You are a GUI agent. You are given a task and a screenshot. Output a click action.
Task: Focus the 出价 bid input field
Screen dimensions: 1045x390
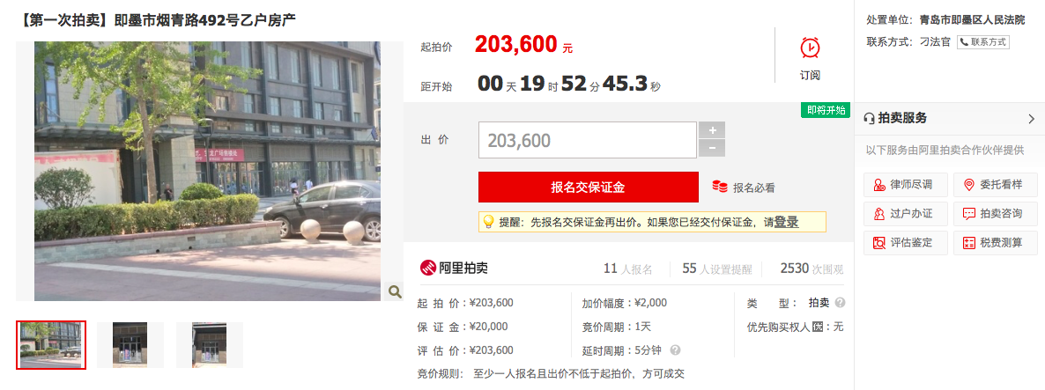pyautogui.click(x=587, y=140)
